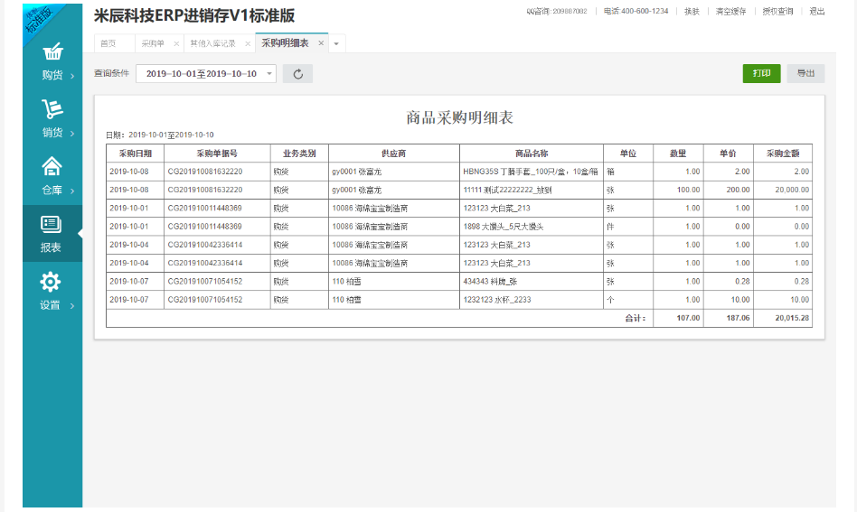Expand the tab list dropdown arrow

336,43
